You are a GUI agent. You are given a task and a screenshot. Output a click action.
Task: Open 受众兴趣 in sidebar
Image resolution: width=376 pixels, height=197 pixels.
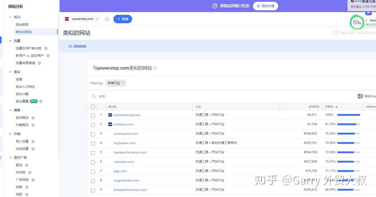pos(22,94)
